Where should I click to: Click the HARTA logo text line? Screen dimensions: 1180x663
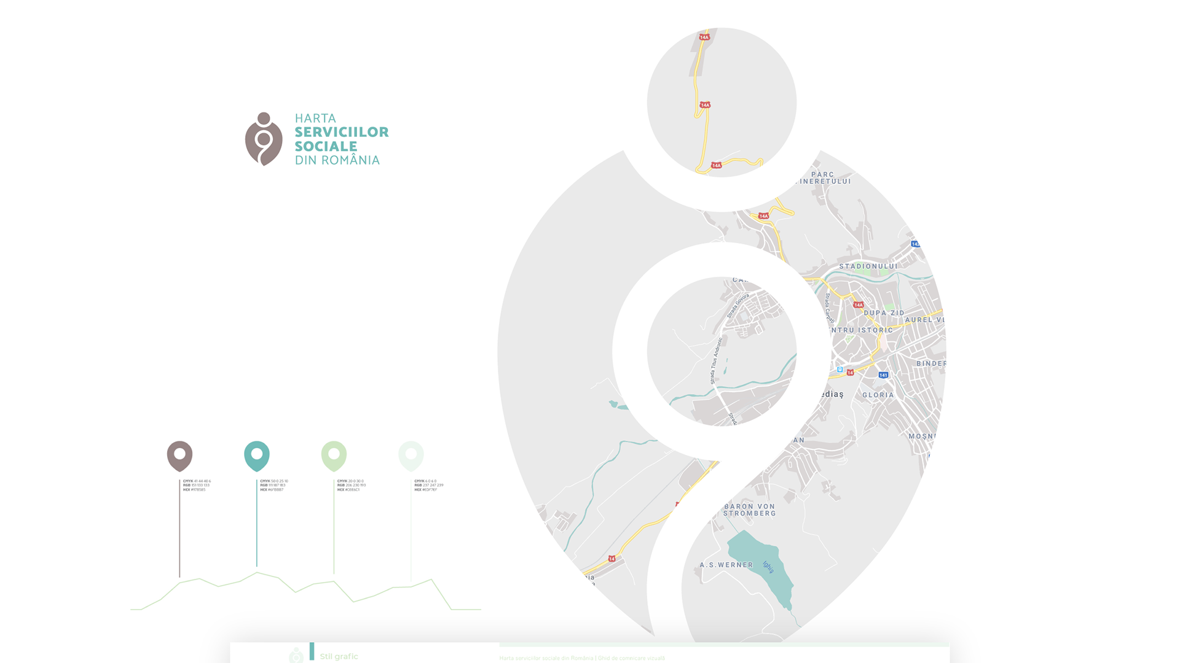point(315,118)
